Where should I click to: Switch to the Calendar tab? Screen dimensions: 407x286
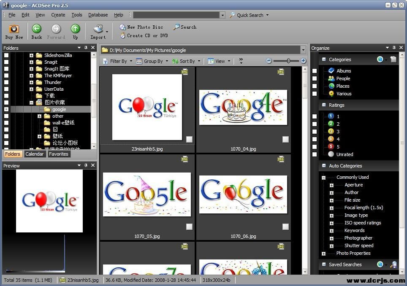[x=35, y=154]
